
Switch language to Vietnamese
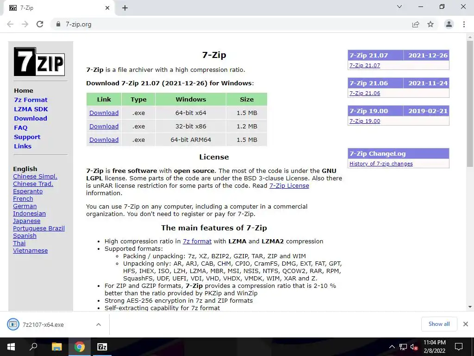(30, 251)
